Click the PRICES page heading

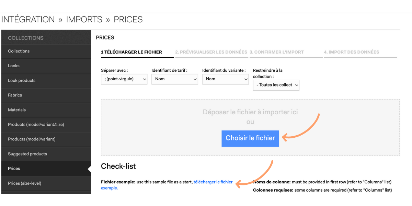point(105,37)
